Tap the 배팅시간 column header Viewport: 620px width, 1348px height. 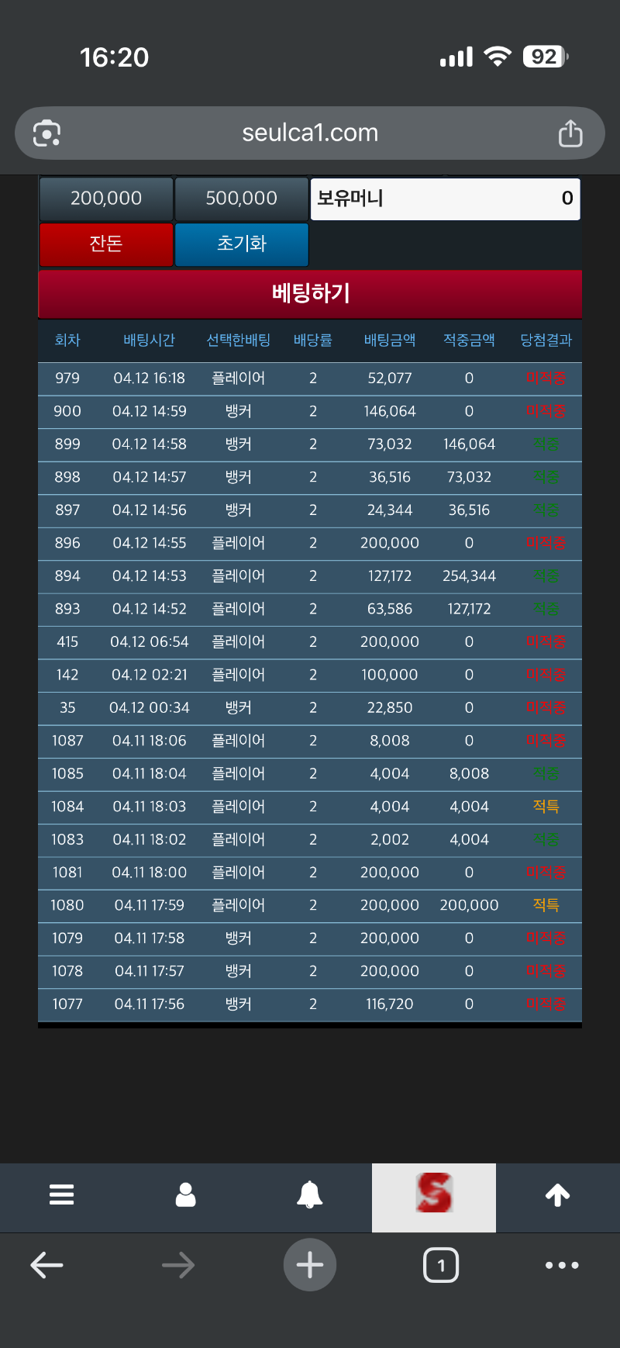[x=149, y=340]
